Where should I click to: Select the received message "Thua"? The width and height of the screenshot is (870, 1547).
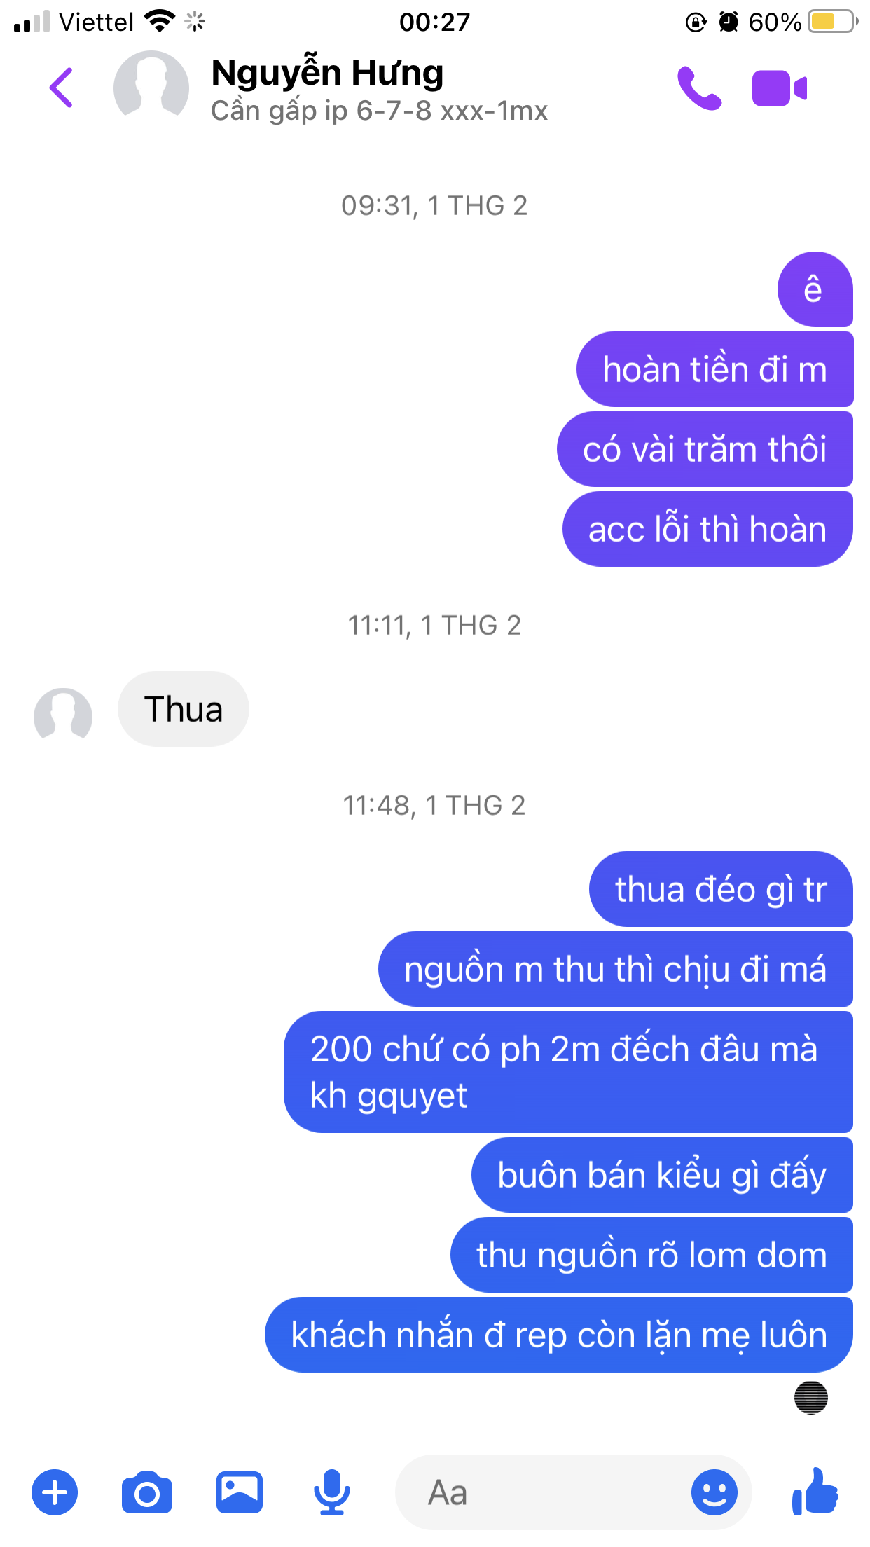coord(184,709)
